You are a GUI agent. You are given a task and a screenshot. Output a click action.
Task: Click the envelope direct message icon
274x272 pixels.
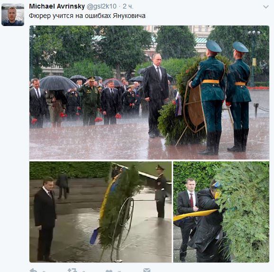point(147,270)
